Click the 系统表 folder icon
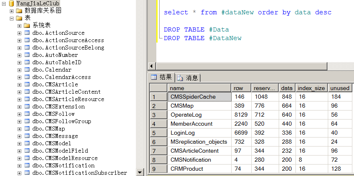 point(27,25)
